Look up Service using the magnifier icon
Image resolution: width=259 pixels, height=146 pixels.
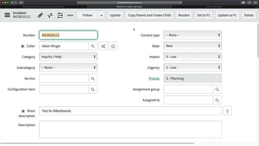pyautogui.click(x=93, y=78)
